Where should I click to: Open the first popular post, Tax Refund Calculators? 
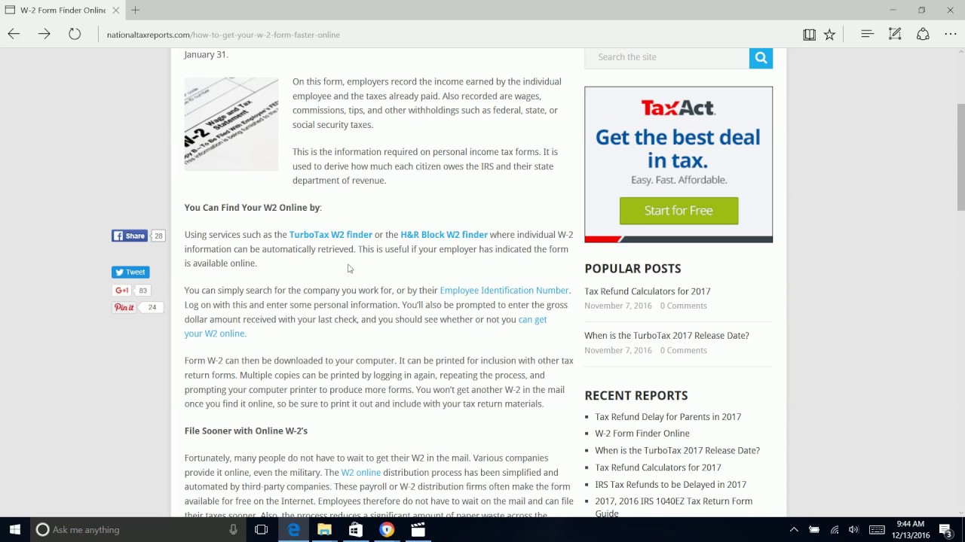click(x=647, y=291)
